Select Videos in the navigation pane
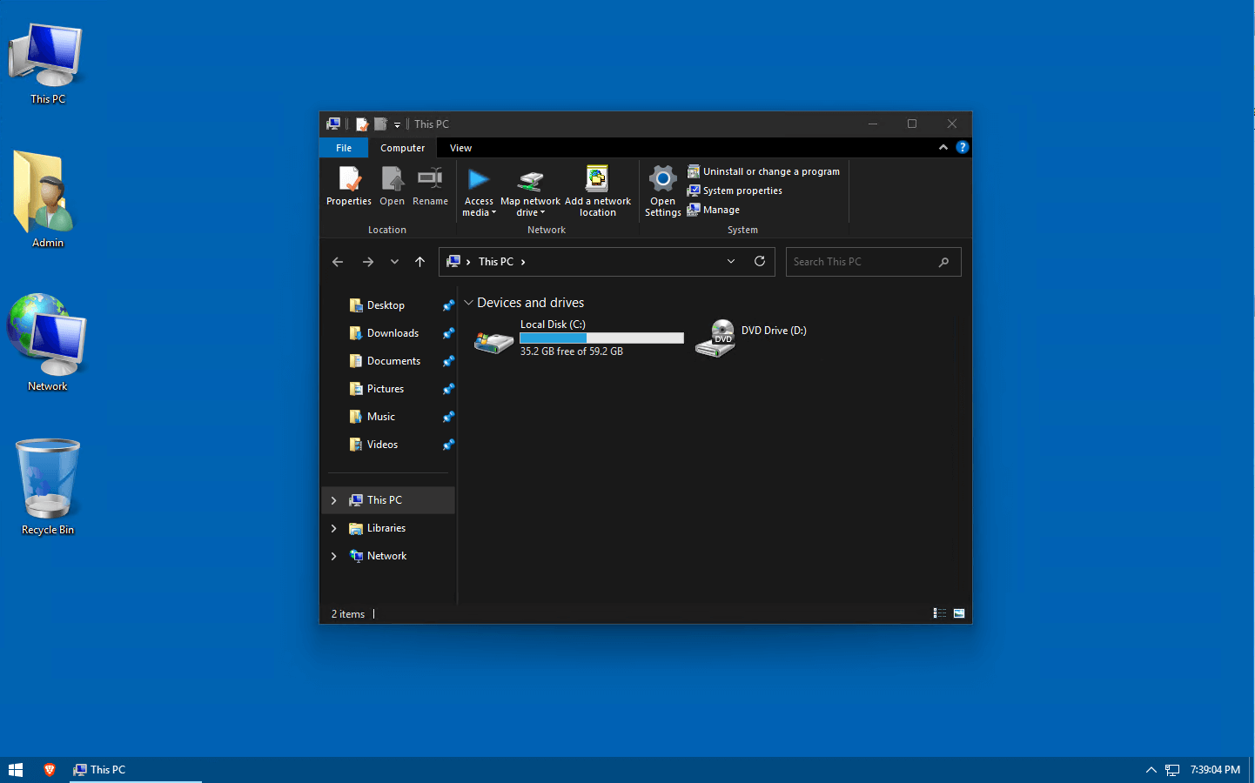 coord(382,445)
